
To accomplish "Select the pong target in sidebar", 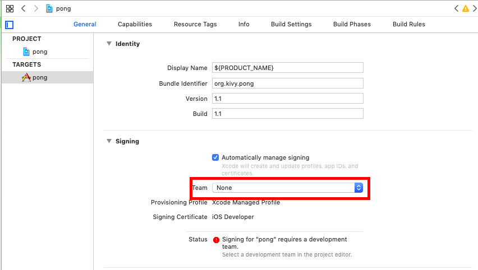I will pos(39,77).
